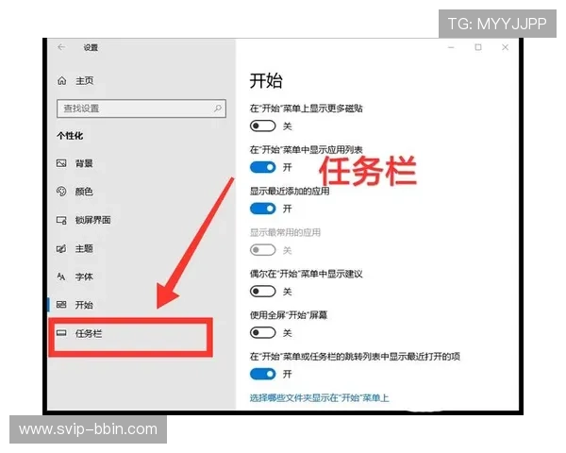Click the 查找设置 search box

click(x=141, y=109)
